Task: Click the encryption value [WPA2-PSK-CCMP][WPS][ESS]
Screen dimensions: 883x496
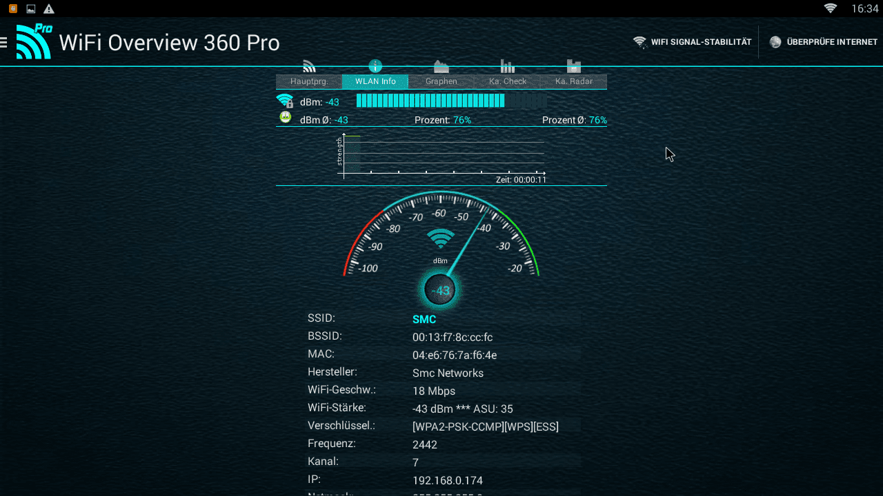Action: pyautogui.click(x=486, y=427)
